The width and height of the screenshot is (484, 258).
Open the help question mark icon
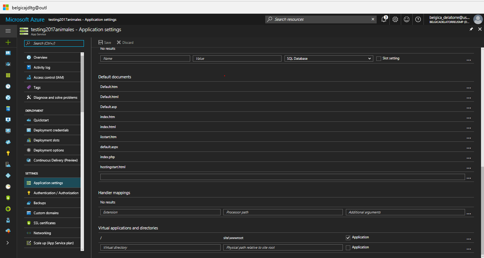coord(418,19)
